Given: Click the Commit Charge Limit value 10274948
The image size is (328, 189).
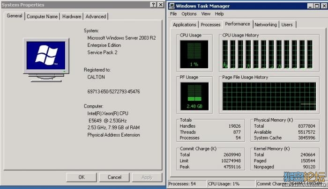Looking at the screenshot, I should [231, 161].
